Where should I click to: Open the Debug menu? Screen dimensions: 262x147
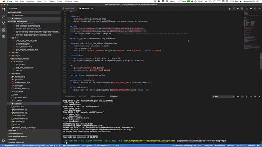coord(52,2)
